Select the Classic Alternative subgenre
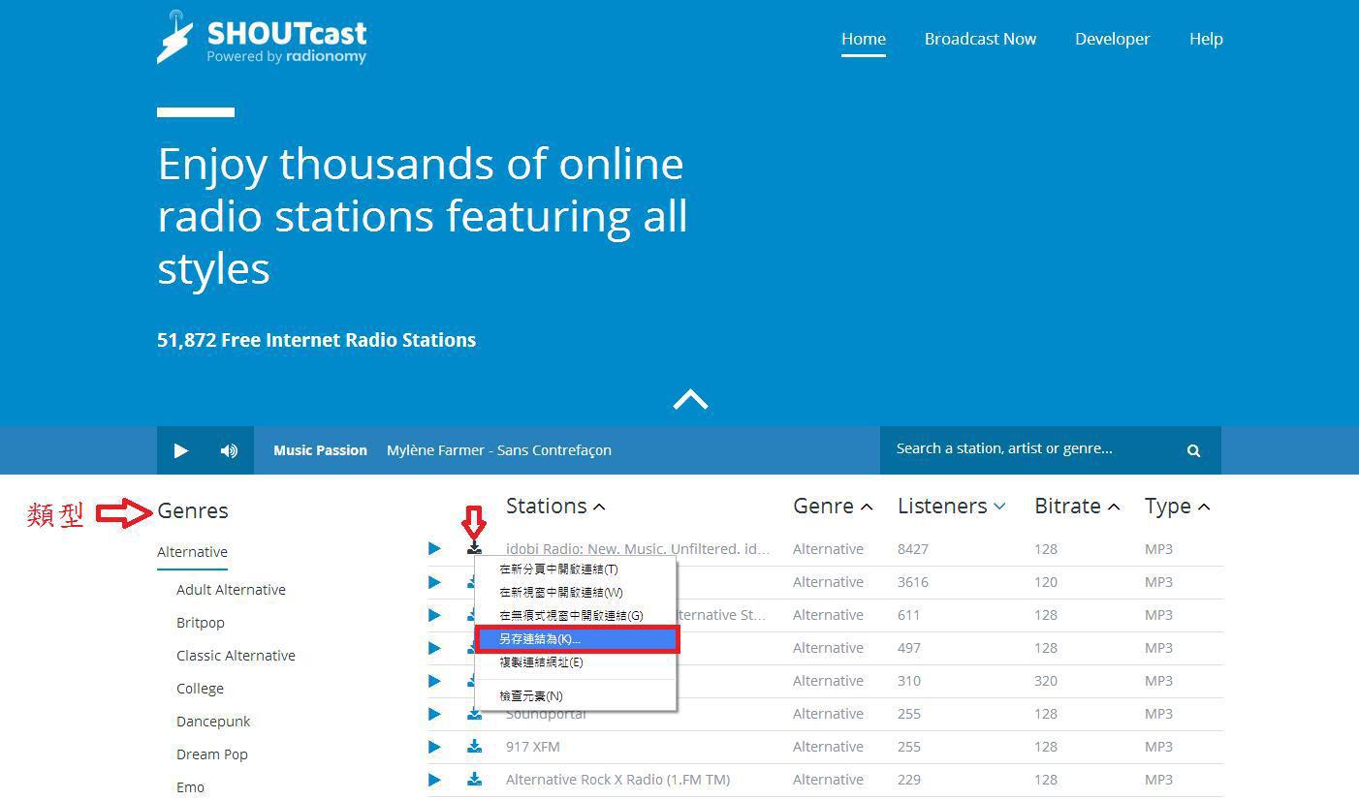 (236, 656)
